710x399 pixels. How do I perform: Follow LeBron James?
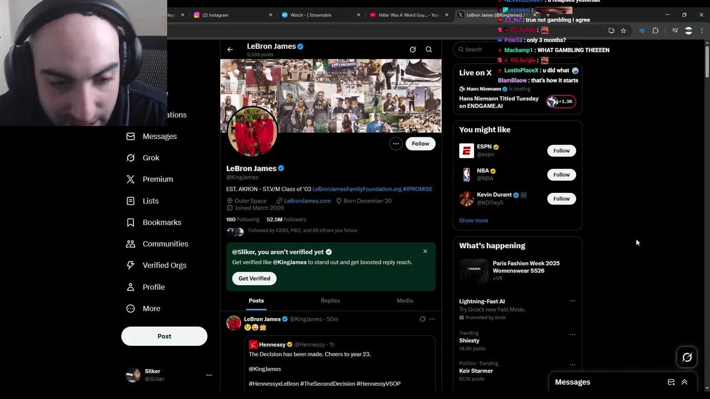(x=420, y=144)
